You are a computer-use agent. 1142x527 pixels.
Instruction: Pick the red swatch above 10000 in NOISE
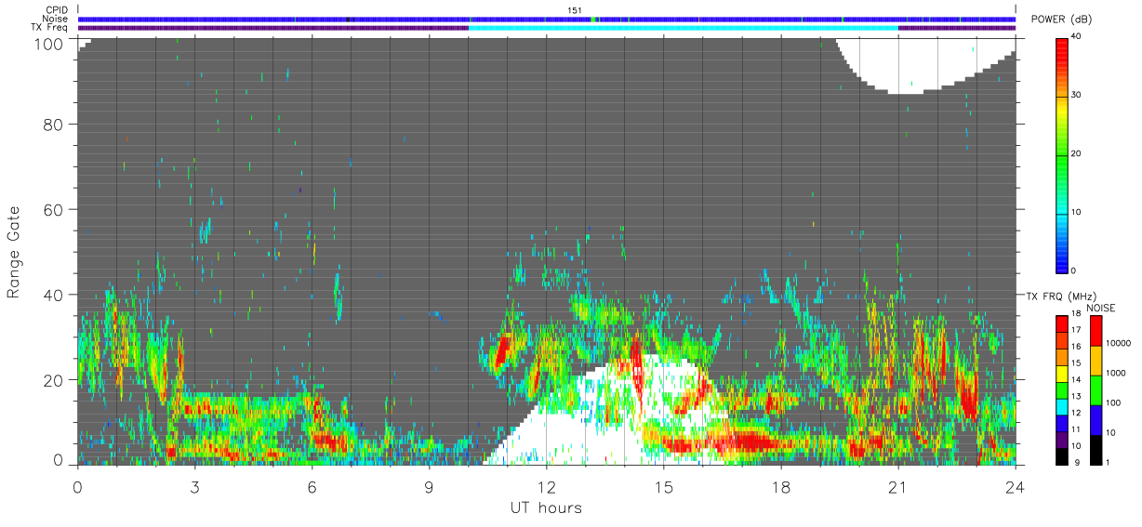[x=1096, y=330]
